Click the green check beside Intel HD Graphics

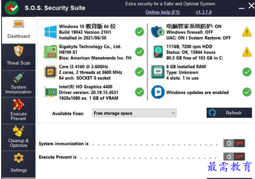click(139, 92)
